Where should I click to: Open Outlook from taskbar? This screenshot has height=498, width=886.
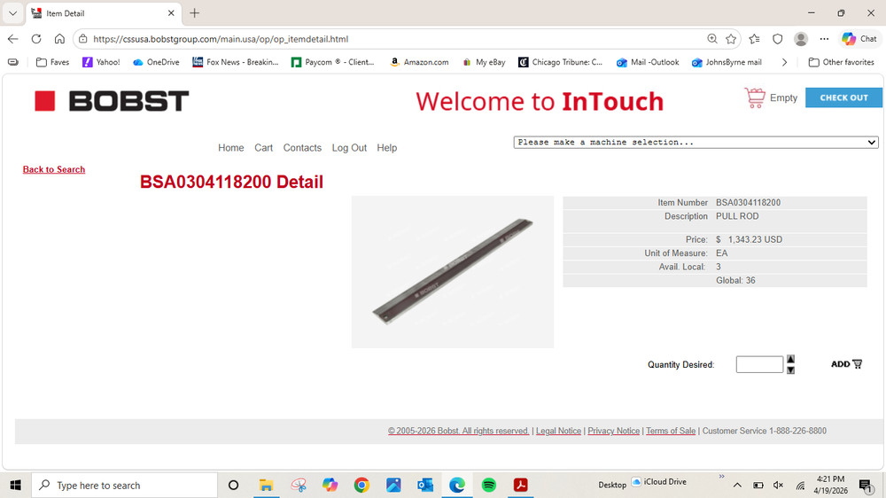point(425,485)
